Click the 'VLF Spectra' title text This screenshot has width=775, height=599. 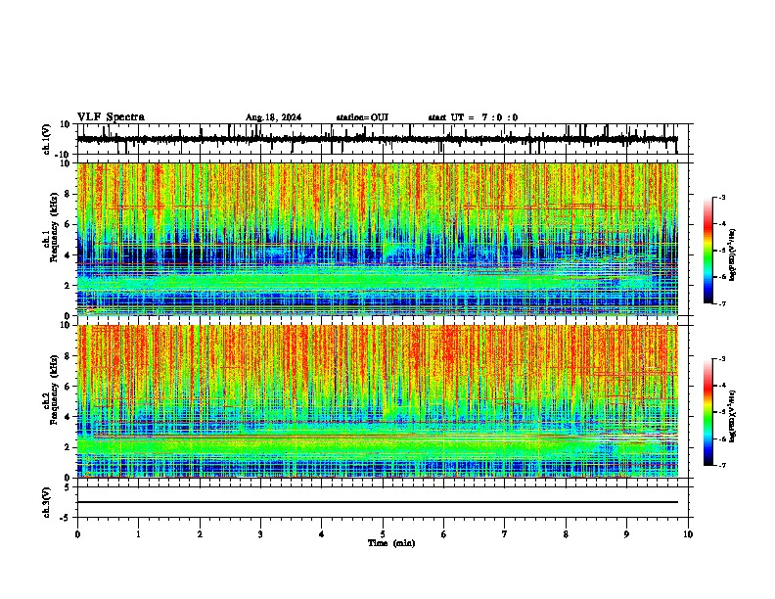point(111,117)
